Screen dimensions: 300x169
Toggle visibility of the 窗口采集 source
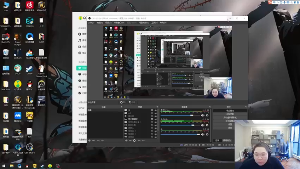point(152,125)
